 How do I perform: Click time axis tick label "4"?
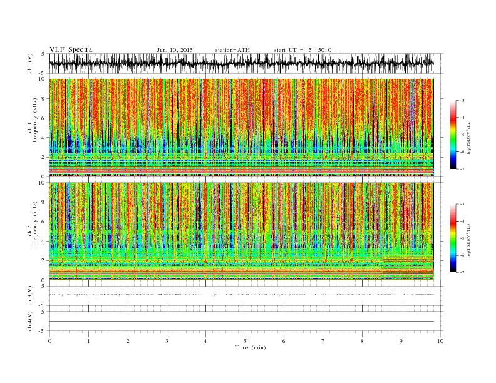point(205,341)
